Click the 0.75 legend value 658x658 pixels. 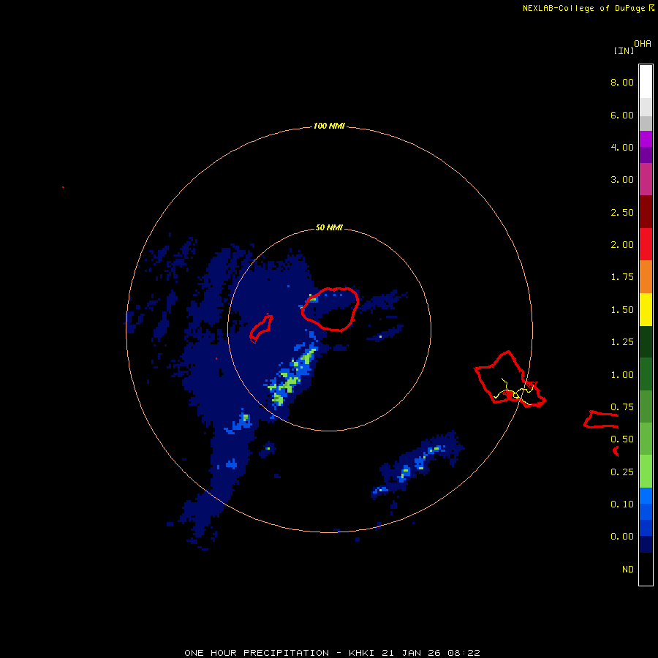tap(622, 407)
